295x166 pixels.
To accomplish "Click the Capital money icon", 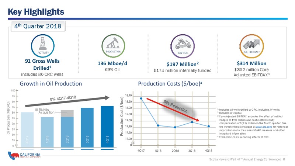I will (x=183, y=46).
